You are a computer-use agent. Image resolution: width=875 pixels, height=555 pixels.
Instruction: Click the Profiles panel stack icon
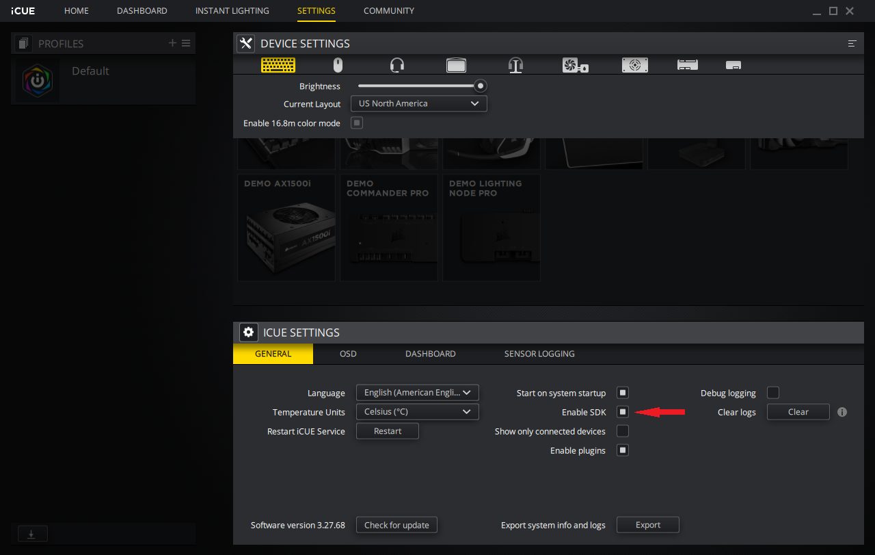[x=24, y=43]
